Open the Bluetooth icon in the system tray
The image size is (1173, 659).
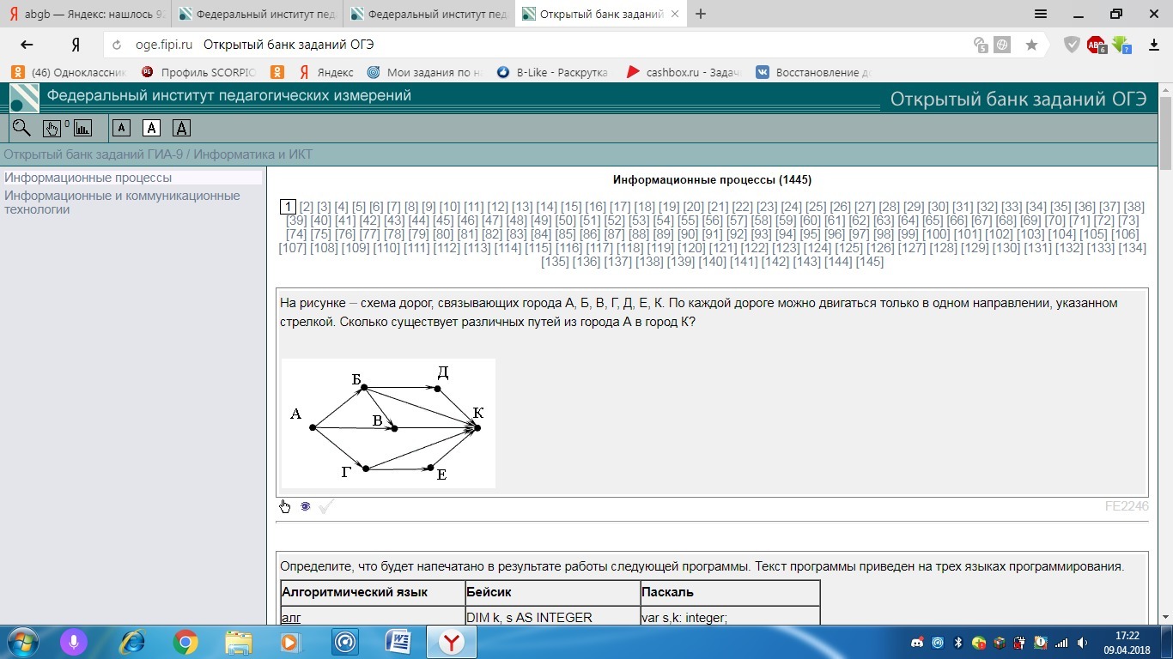pyautogui.click(x=958, y=643)
